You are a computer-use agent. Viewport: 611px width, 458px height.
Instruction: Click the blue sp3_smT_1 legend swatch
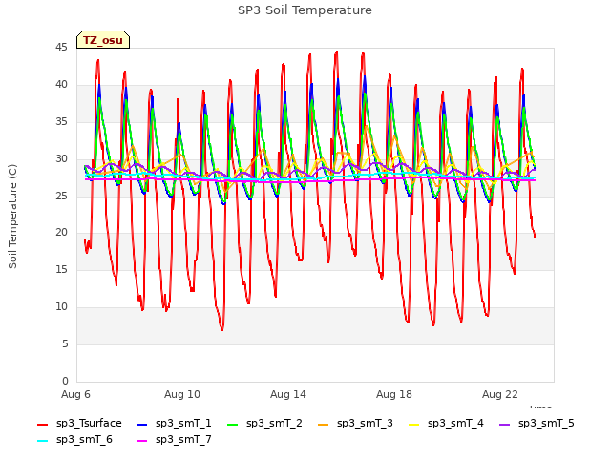142,424
